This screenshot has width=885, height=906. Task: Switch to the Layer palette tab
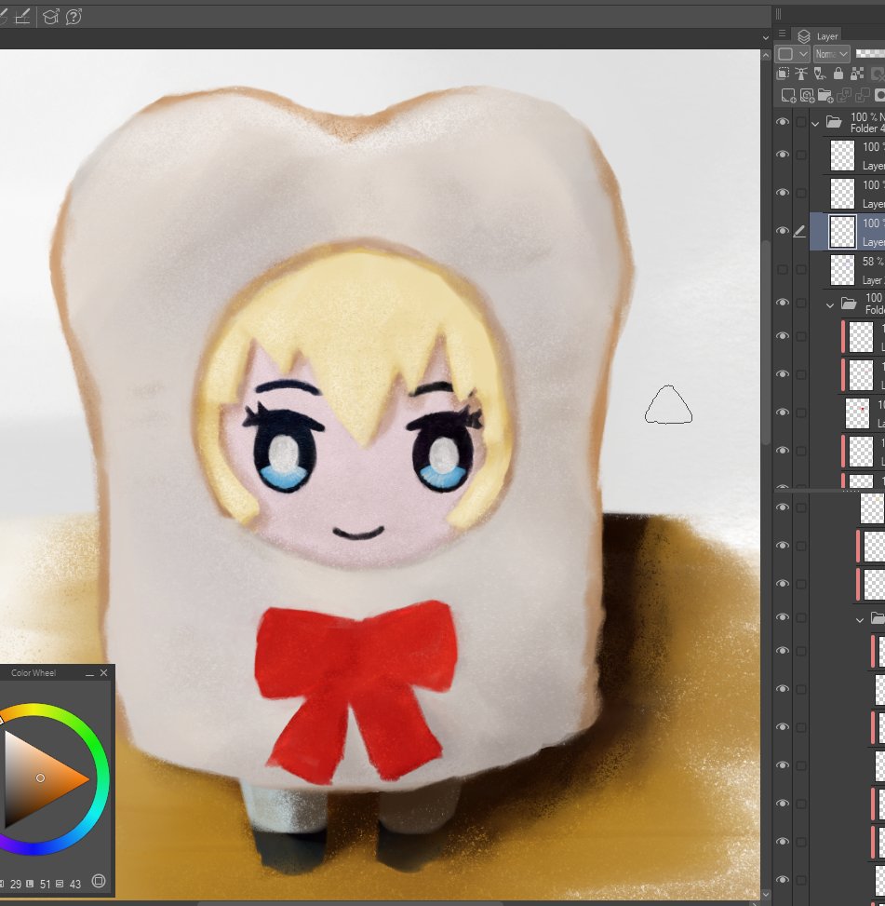pos(817,35)
